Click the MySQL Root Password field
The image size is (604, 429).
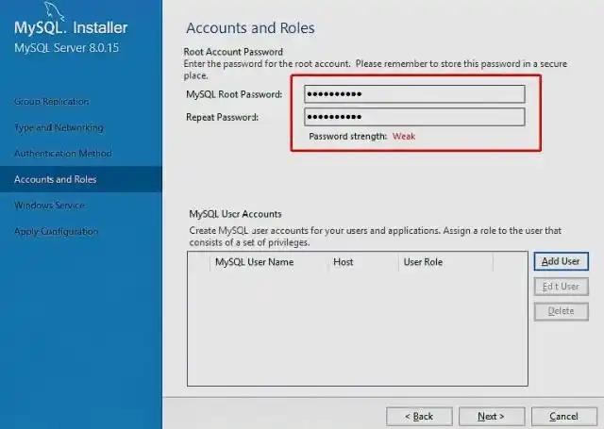(414, 94)
